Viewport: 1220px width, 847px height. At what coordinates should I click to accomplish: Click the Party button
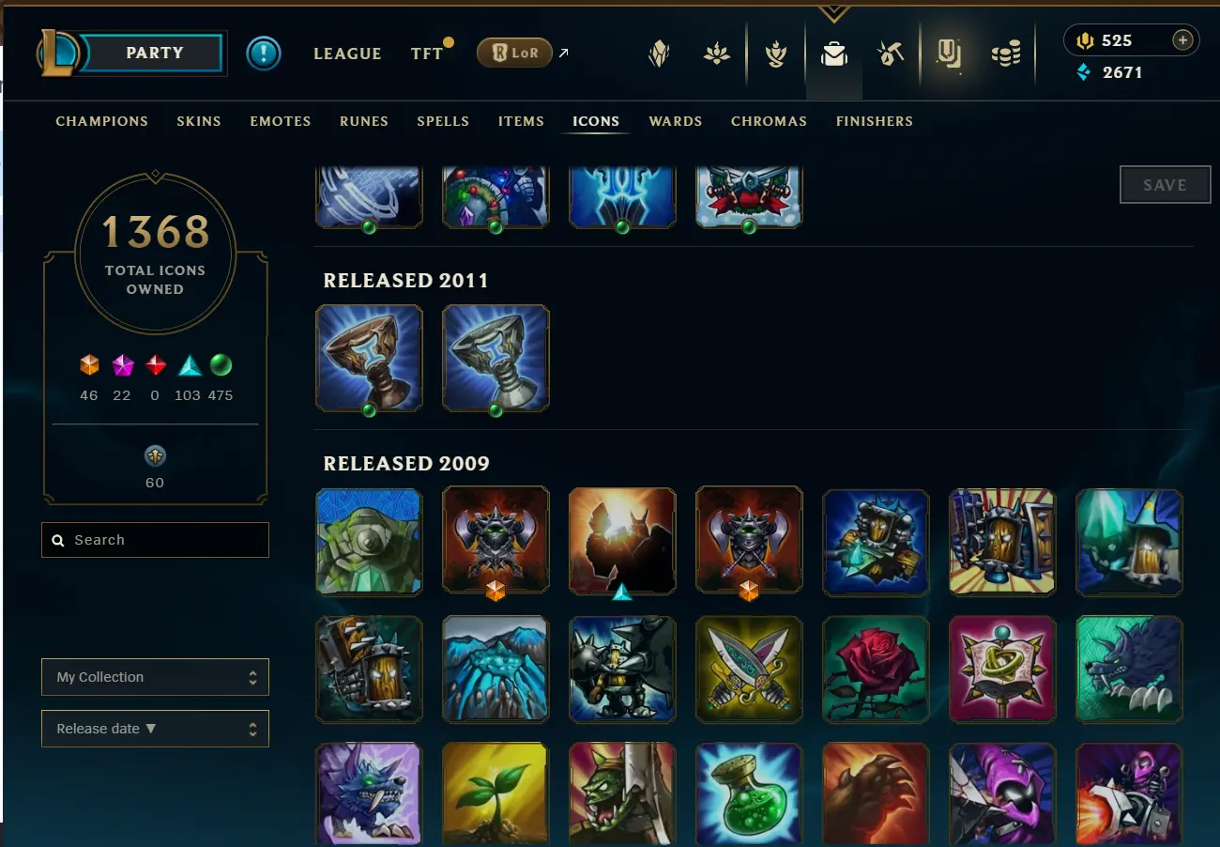coord(155,53)
